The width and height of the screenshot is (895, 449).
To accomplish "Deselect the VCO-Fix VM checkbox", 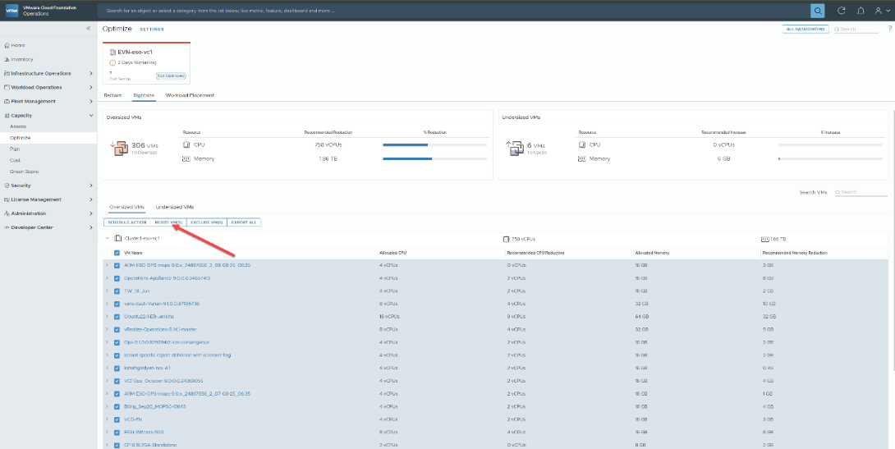I will 117,419.
